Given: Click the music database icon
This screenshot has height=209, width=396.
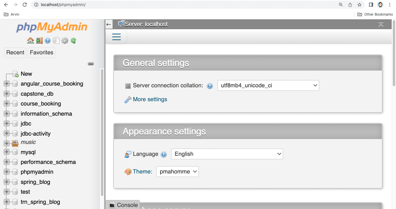Looking at the screenshot, I should (15, 143).
